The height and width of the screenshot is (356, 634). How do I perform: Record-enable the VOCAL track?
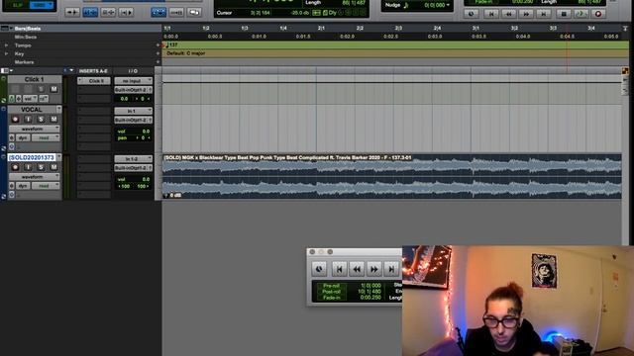point(16,119)
